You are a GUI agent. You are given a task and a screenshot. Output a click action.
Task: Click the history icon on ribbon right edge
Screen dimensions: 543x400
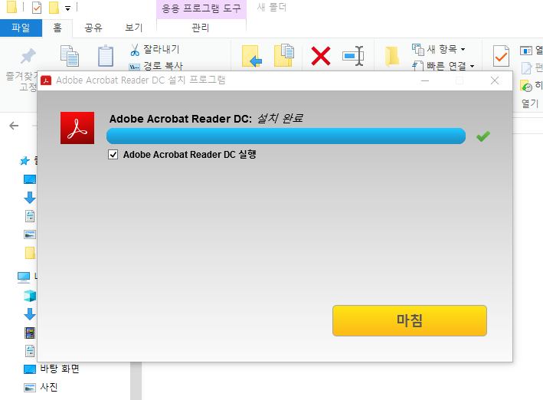[x=526, y=86]
